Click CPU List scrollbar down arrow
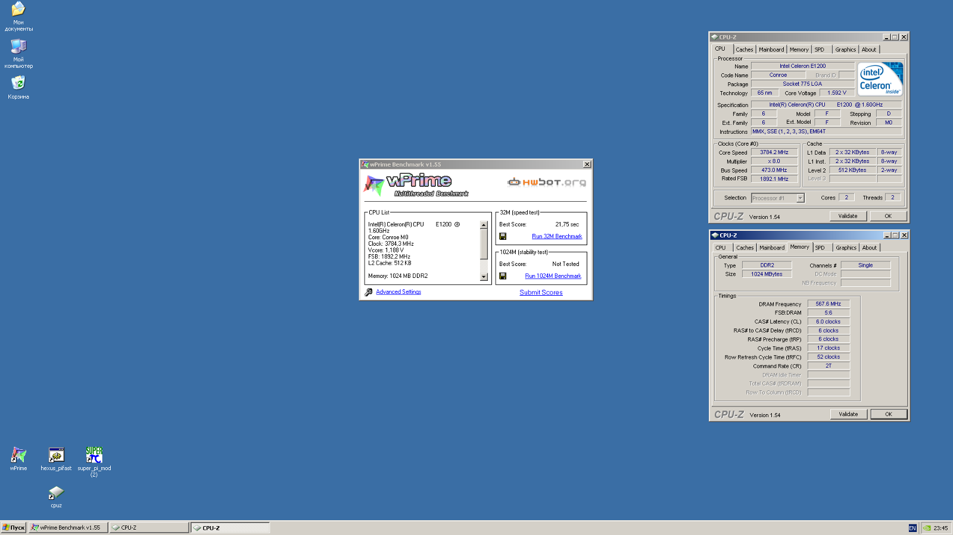 (484, 277)
